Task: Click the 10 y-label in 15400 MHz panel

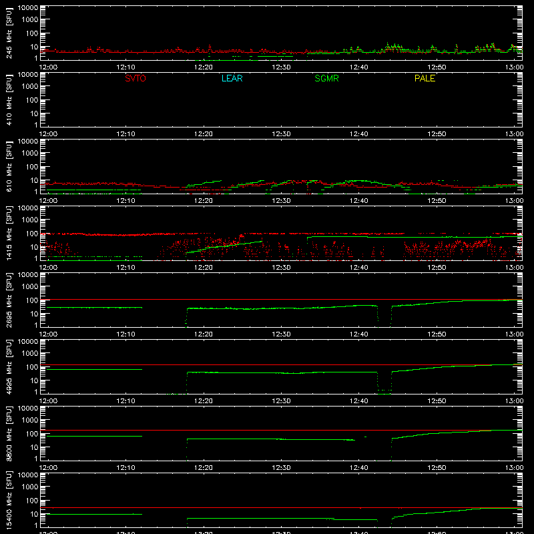Action: [x=34, y=514]
